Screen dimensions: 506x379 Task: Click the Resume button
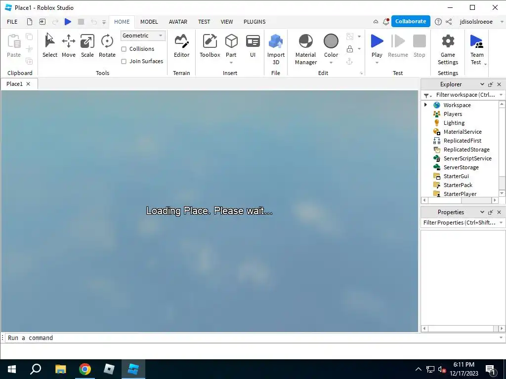pyautogui.click(x=398, y=46)
